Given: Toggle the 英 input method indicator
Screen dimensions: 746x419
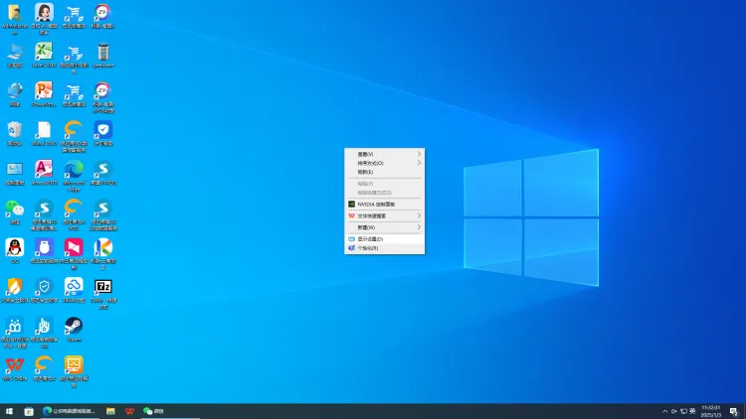Looking at the screenshot, I should click(692, 411).
